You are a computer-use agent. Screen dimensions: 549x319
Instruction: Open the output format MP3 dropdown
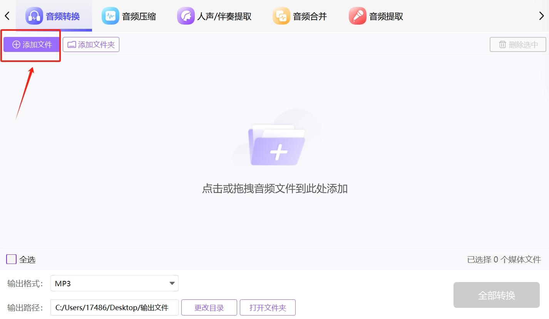point(114,283)
